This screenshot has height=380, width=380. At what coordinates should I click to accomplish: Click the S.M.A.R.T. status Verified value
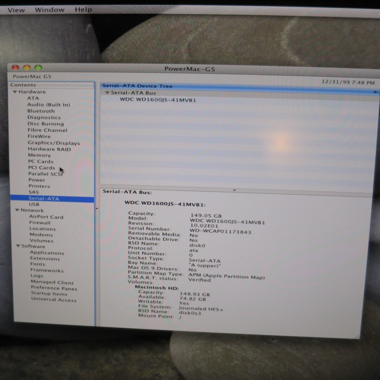pos(199,280)
